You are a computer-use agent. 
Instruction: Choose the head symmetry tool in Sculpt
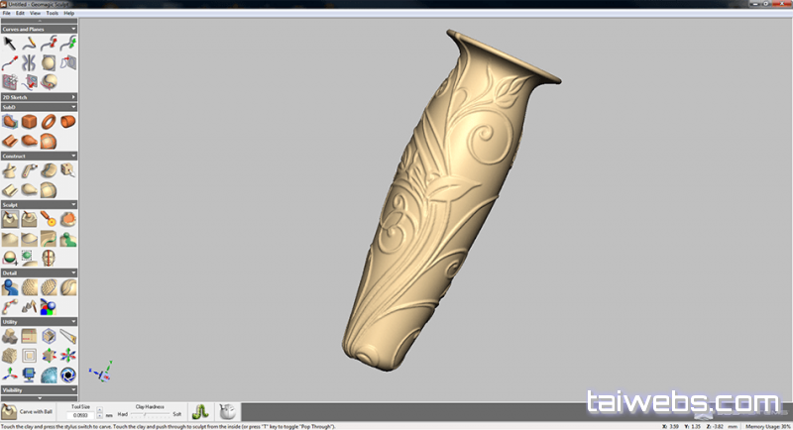[49, 257]
